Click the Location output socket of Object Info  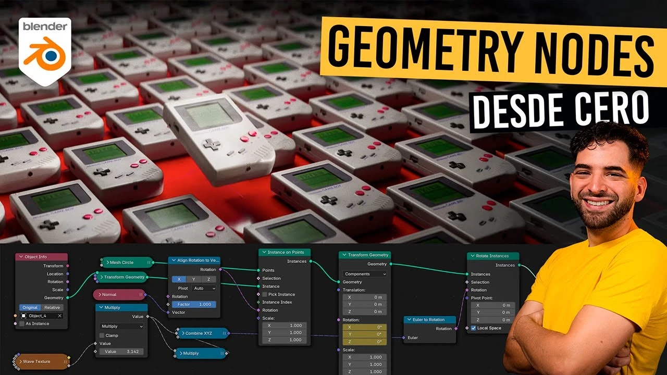pyautogui.click(x=68, y=274)
